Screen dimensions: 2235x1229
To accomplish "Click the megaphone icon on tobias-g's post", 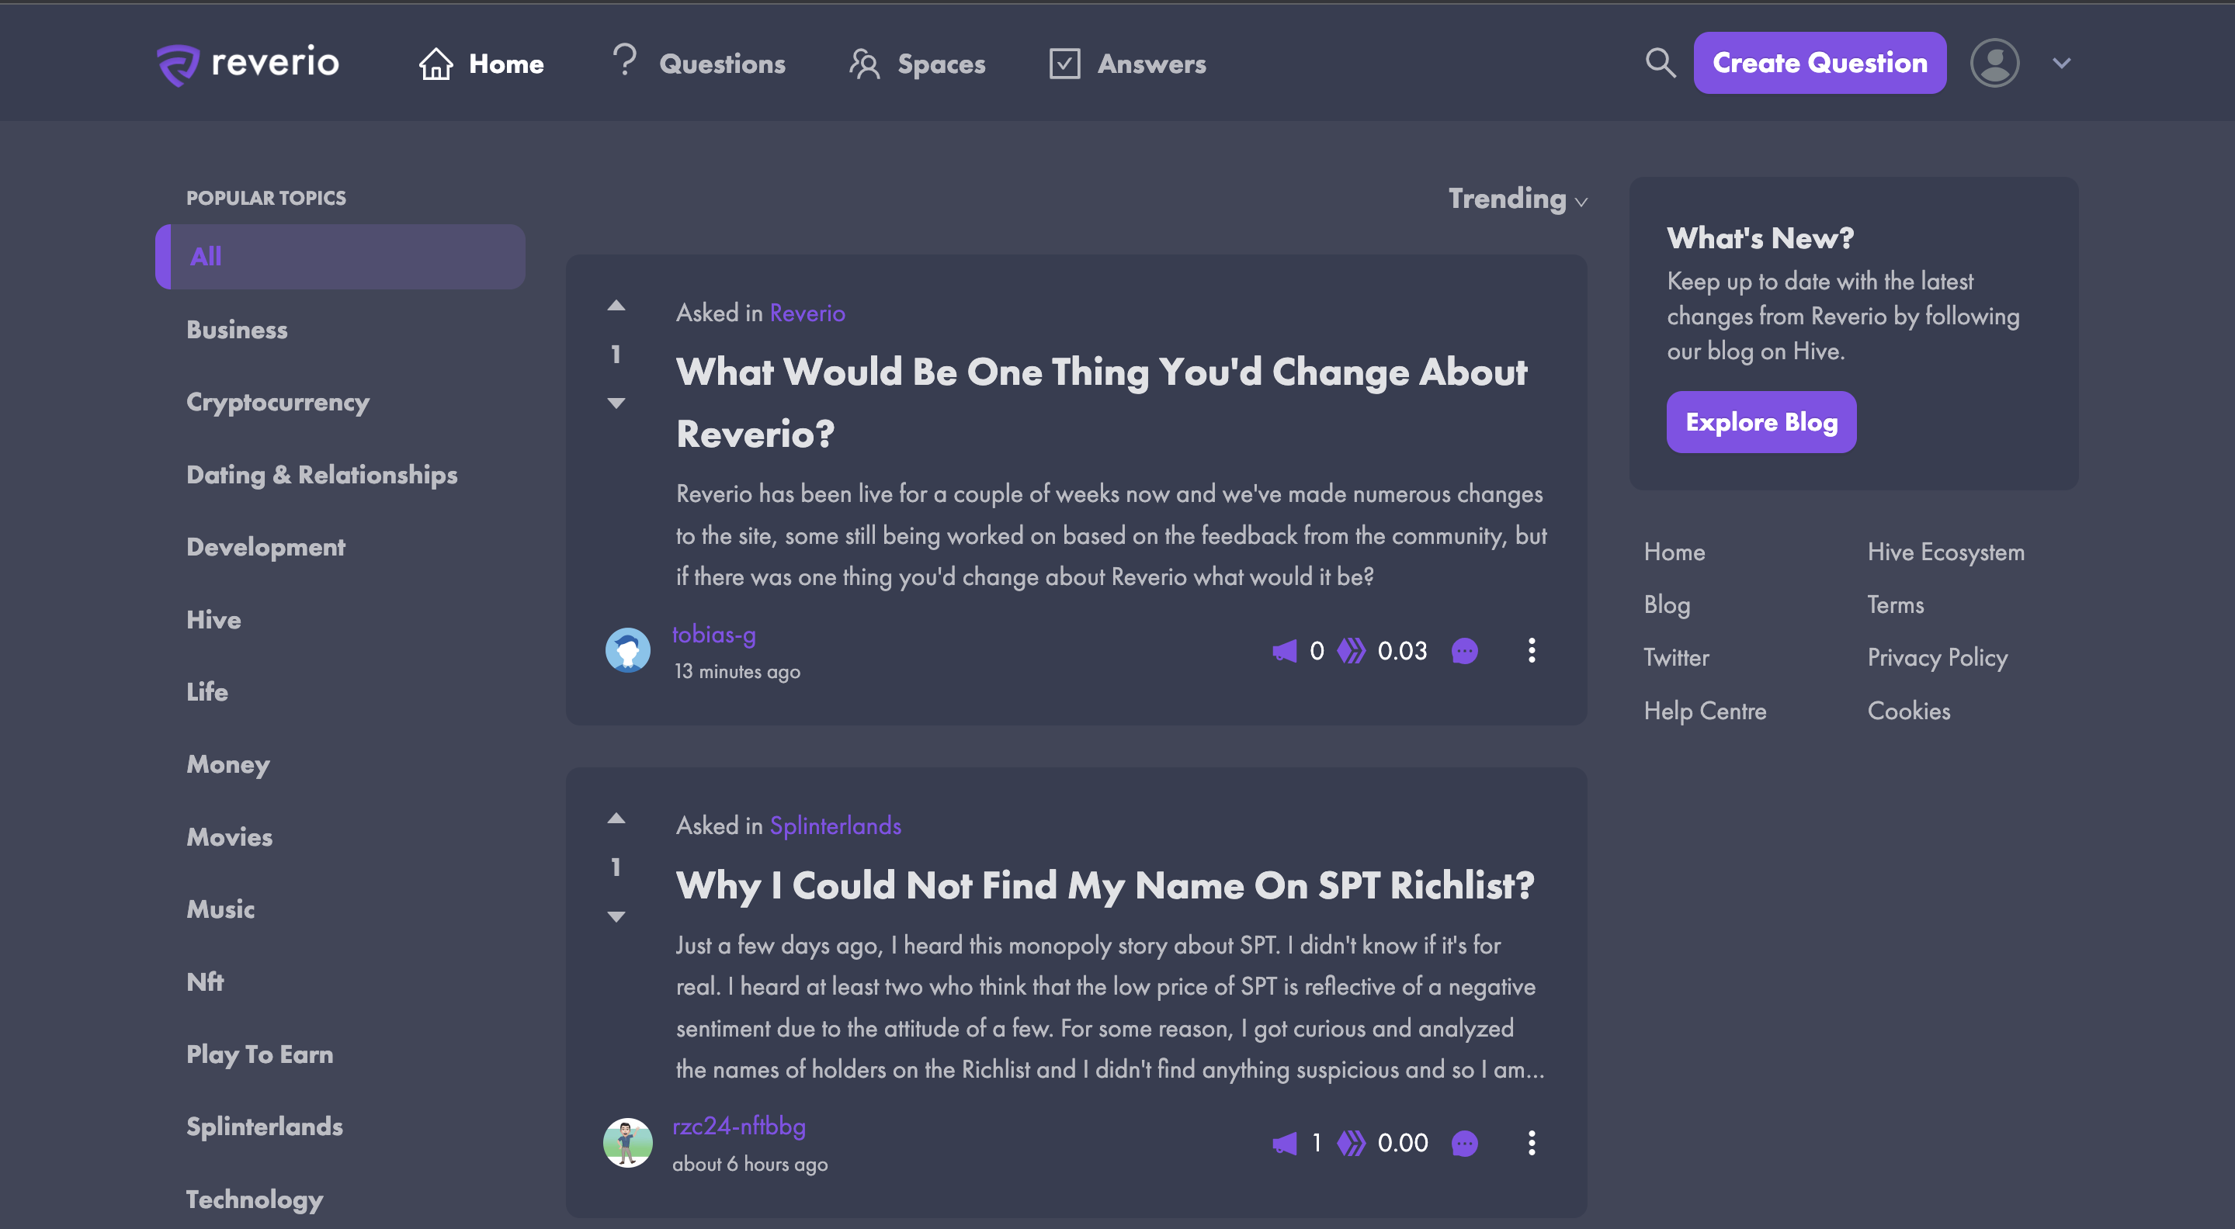I will click(1284, 650).
